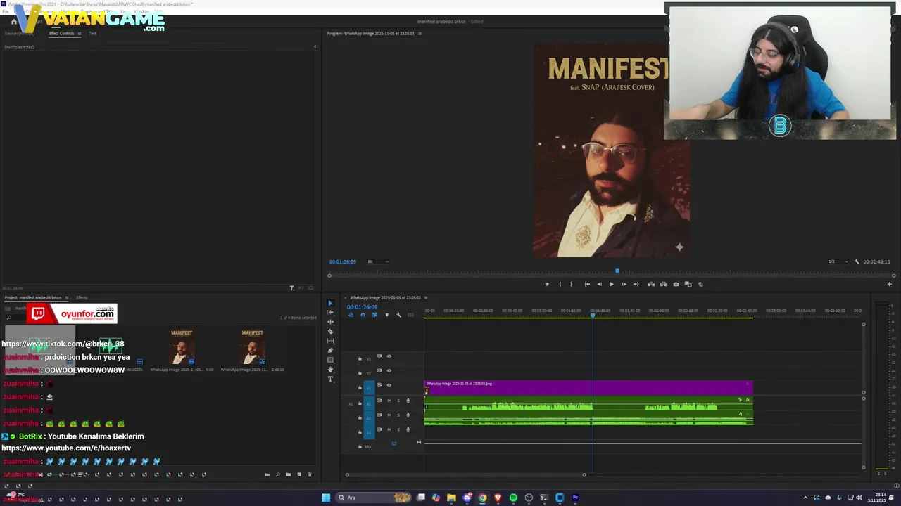
Task: Open timeline display settings wrench
Action: 398,315
